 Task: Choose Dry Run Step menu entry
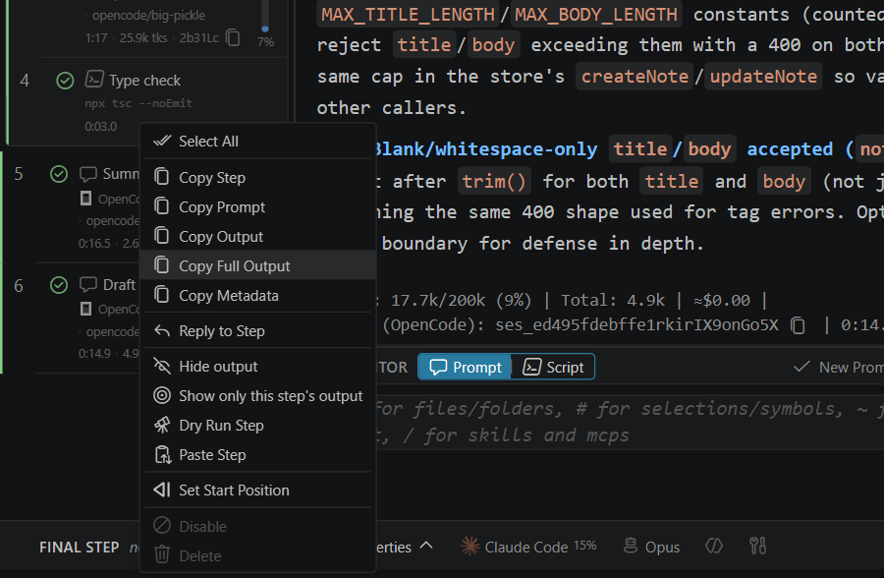tap(258, 425)
